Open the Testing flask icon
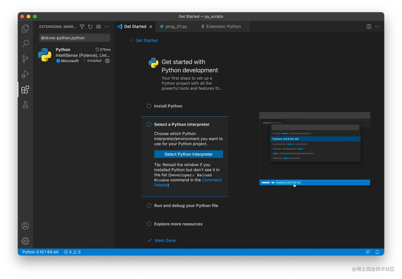 [x=25, y=105]
